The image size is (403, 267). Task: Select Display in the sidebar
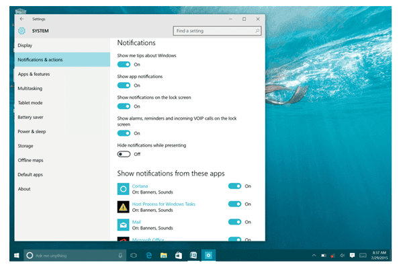(62, 45)
